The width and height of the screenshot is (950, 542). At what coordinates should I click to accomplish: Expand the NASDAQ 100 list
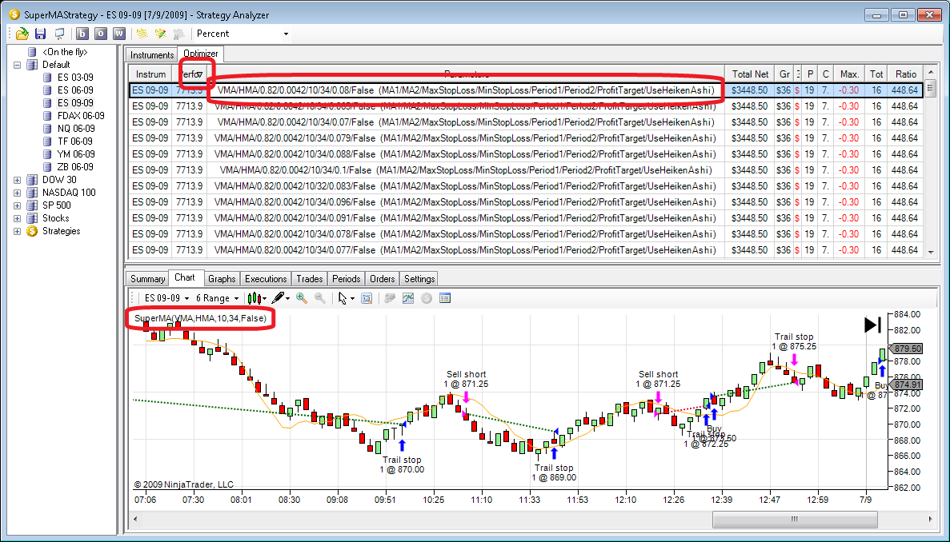pos(17,193)
